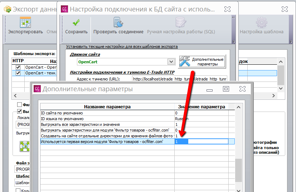Click value 0 of ID сайта по умолчанию
The image size is (296, 192).
202,113
